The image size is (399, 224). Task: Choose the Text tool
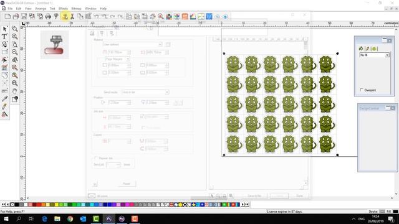tap(4, 37)
